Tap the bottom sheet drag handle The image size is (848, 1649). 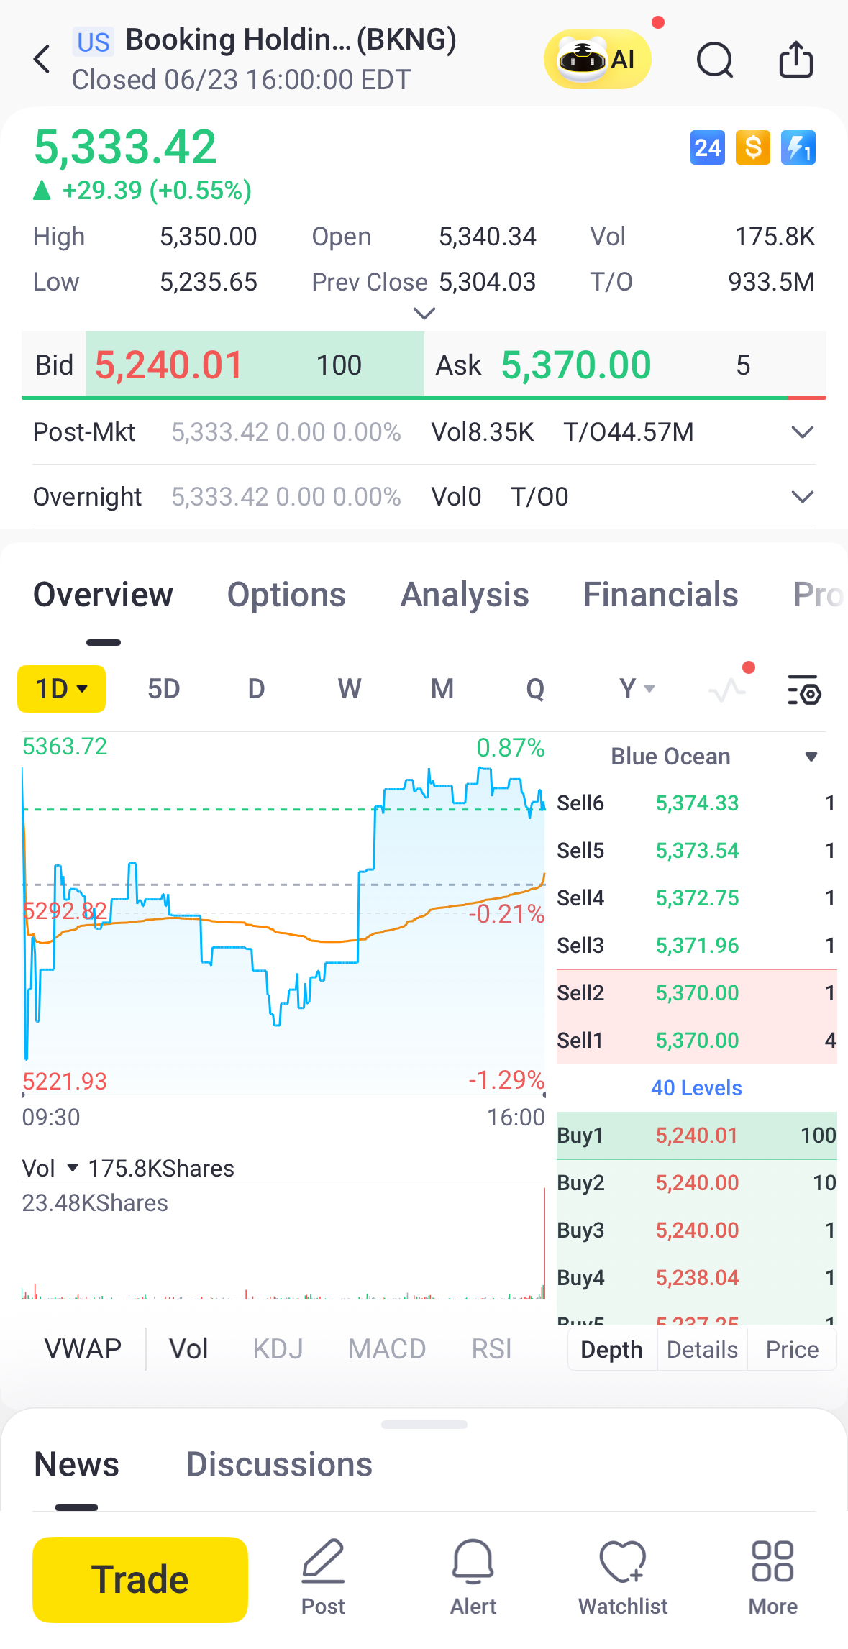(x=424, y=1425)
